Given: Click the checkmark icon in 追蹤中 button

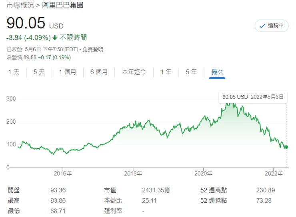Looking at the screenshot, I should point(262,26).
